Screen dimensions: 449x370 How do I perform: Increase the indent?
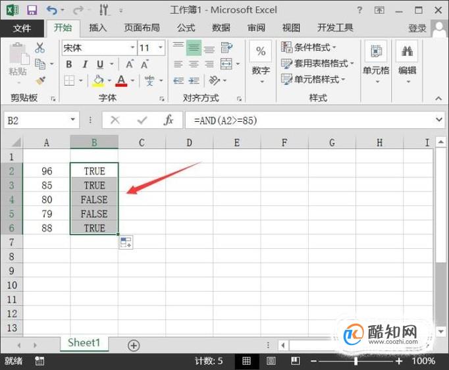[x=194, y=81]
